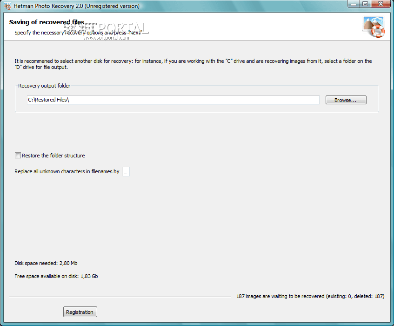Open the Registration button
This screenshot has height=326, width=394.
click(80, 312)
